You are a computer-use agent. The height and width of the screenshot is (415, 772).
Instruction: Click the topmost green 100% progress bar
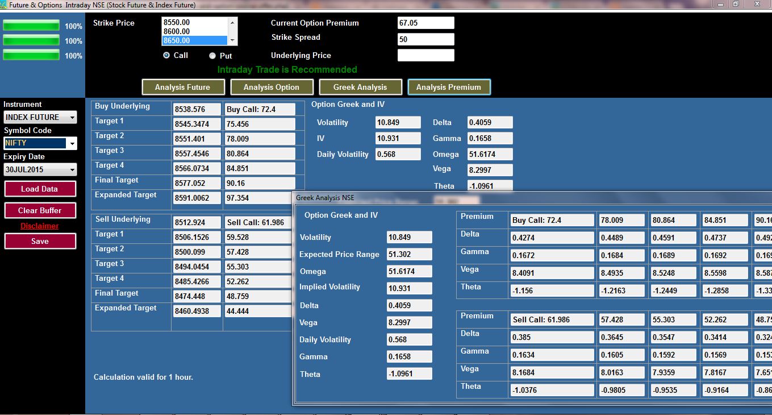coord(31,25)
